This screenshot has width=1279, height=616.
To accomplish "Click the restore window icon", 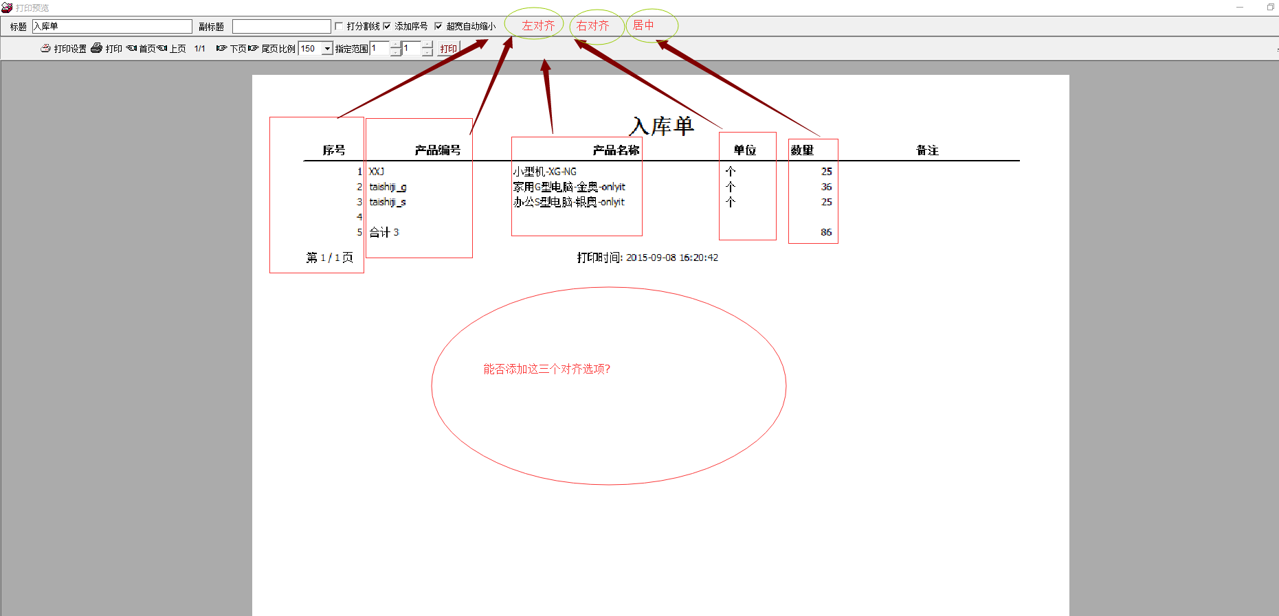I will point(1270,8).
